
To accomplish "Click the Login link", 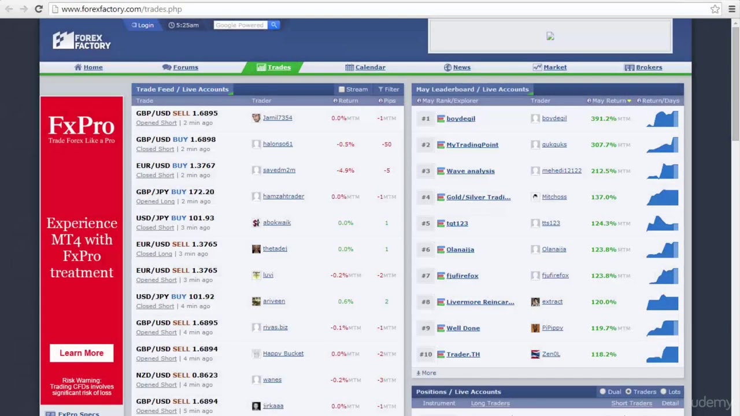I will [x=142, y=25].
